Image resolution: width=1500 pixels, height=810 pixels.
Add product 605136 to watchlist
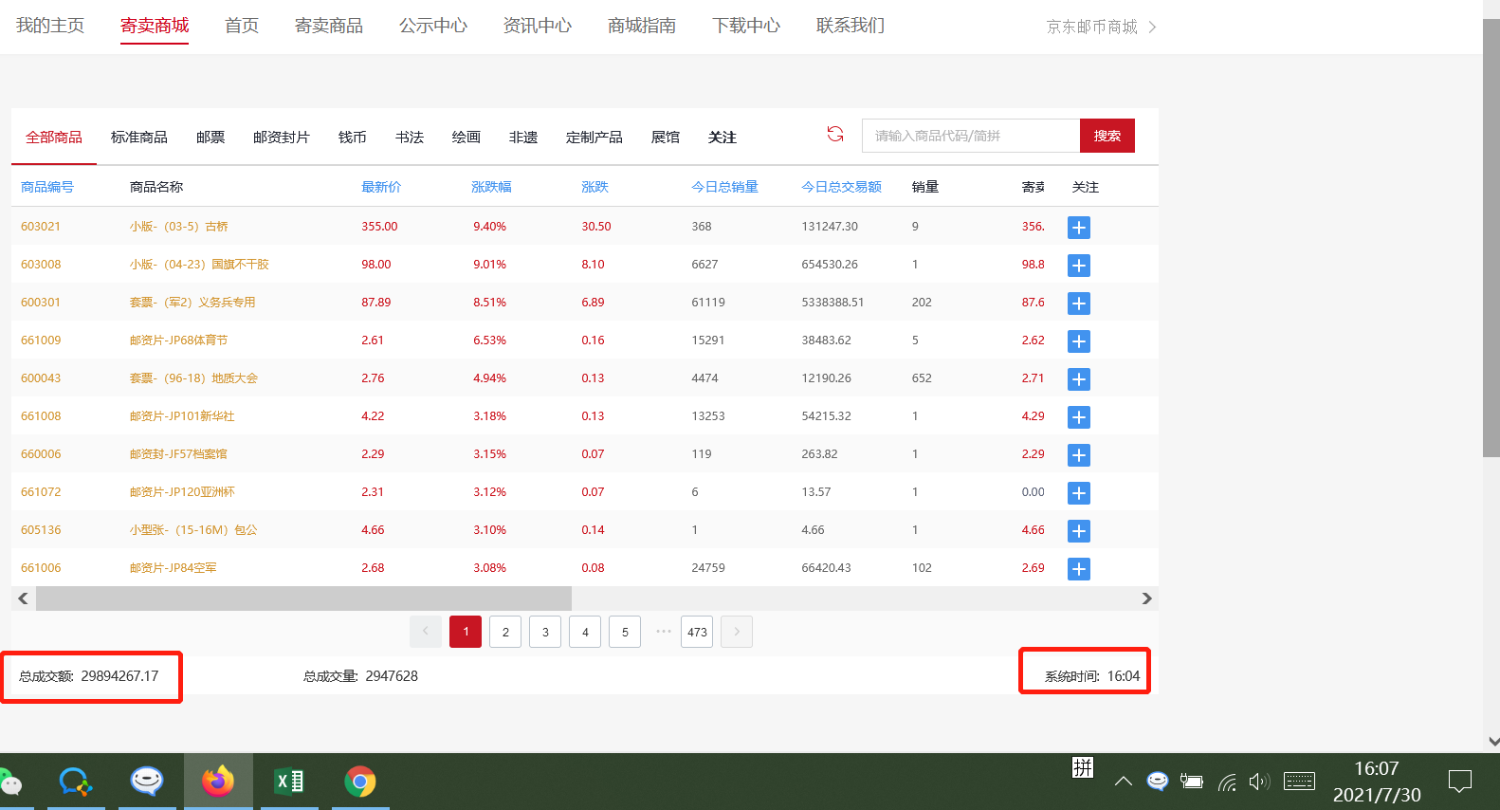tap(1079, 531)
